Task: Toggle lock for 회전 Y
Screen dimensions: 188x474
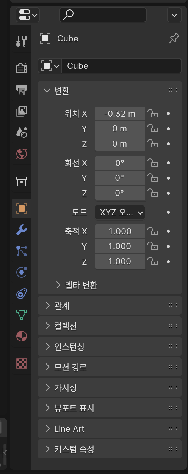Action: coord(152,178)
